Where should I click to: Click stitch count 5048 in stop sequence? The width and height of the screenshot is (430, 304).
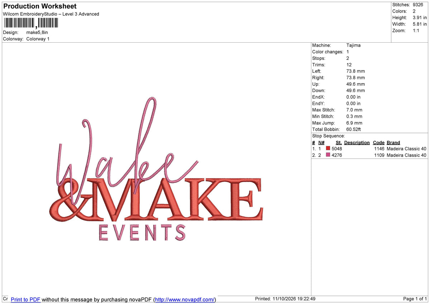pyautogui.click(x=337, y=149)
